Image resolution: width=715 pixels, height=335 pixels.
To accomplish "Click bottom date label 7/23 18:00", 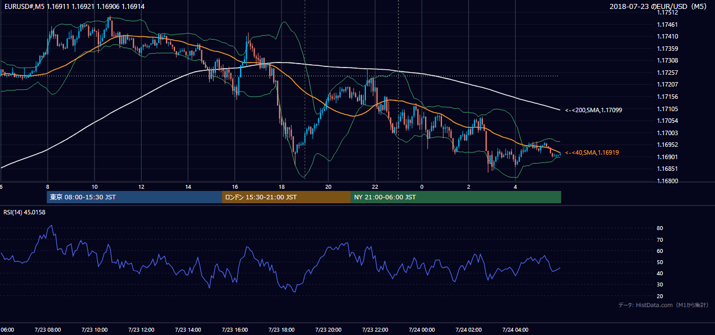I will [281, 330].
